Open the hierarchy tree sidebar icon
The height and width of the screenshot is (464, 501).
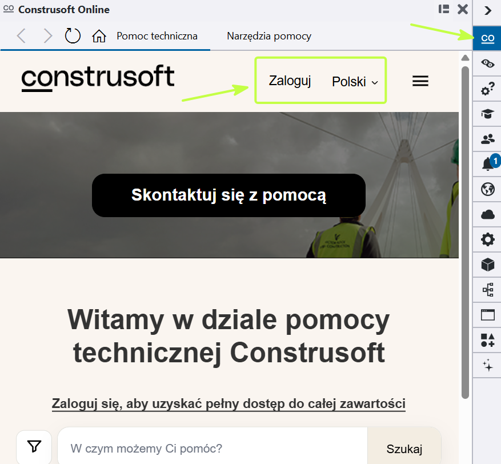coord(487,290)
